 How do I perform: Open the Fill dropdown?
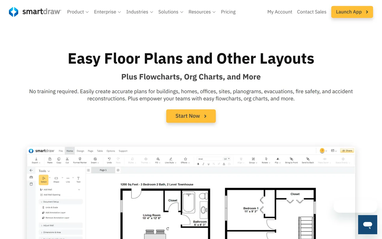158,160
